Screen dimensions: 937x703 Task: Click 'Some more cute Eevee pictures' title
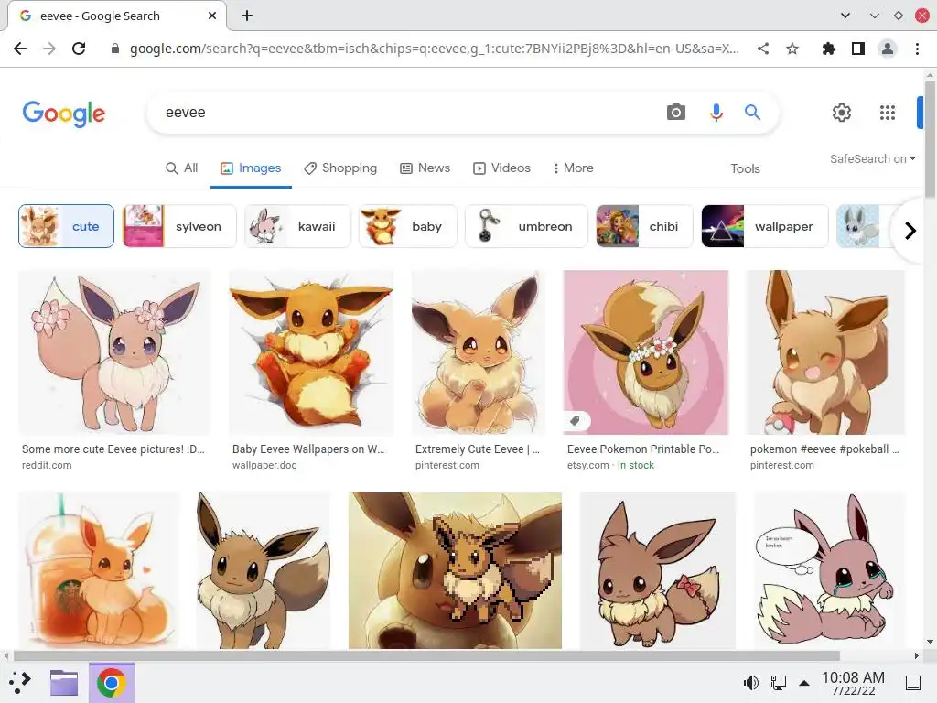(x=113, y=449)
